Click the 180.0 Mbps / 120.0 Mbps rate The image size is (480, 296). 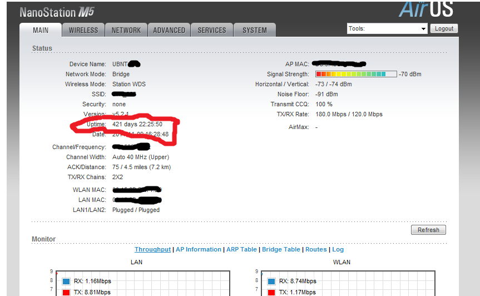click(x=349, y=115)
